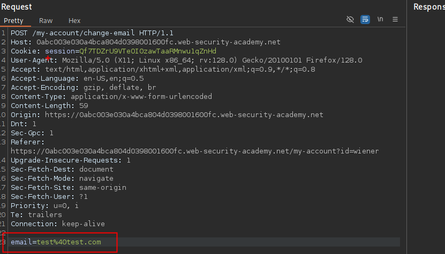
Task: Click the User-Agent header line
Action: point(186,60)
